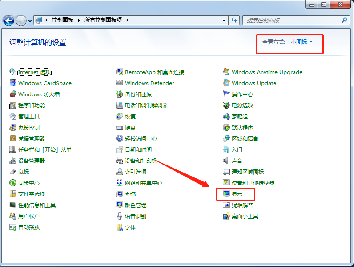Click the 显示 monitor icon

[x=226, y=194]
